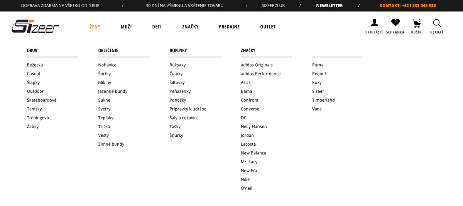Open the Košík shopping cart icon
The width and height of the screenshot is (463, 206).
[416, 24]
